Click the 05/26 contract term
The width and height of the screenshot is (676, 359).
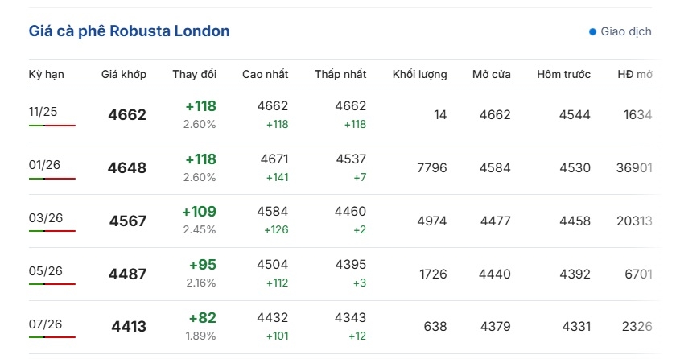point(45,270)
